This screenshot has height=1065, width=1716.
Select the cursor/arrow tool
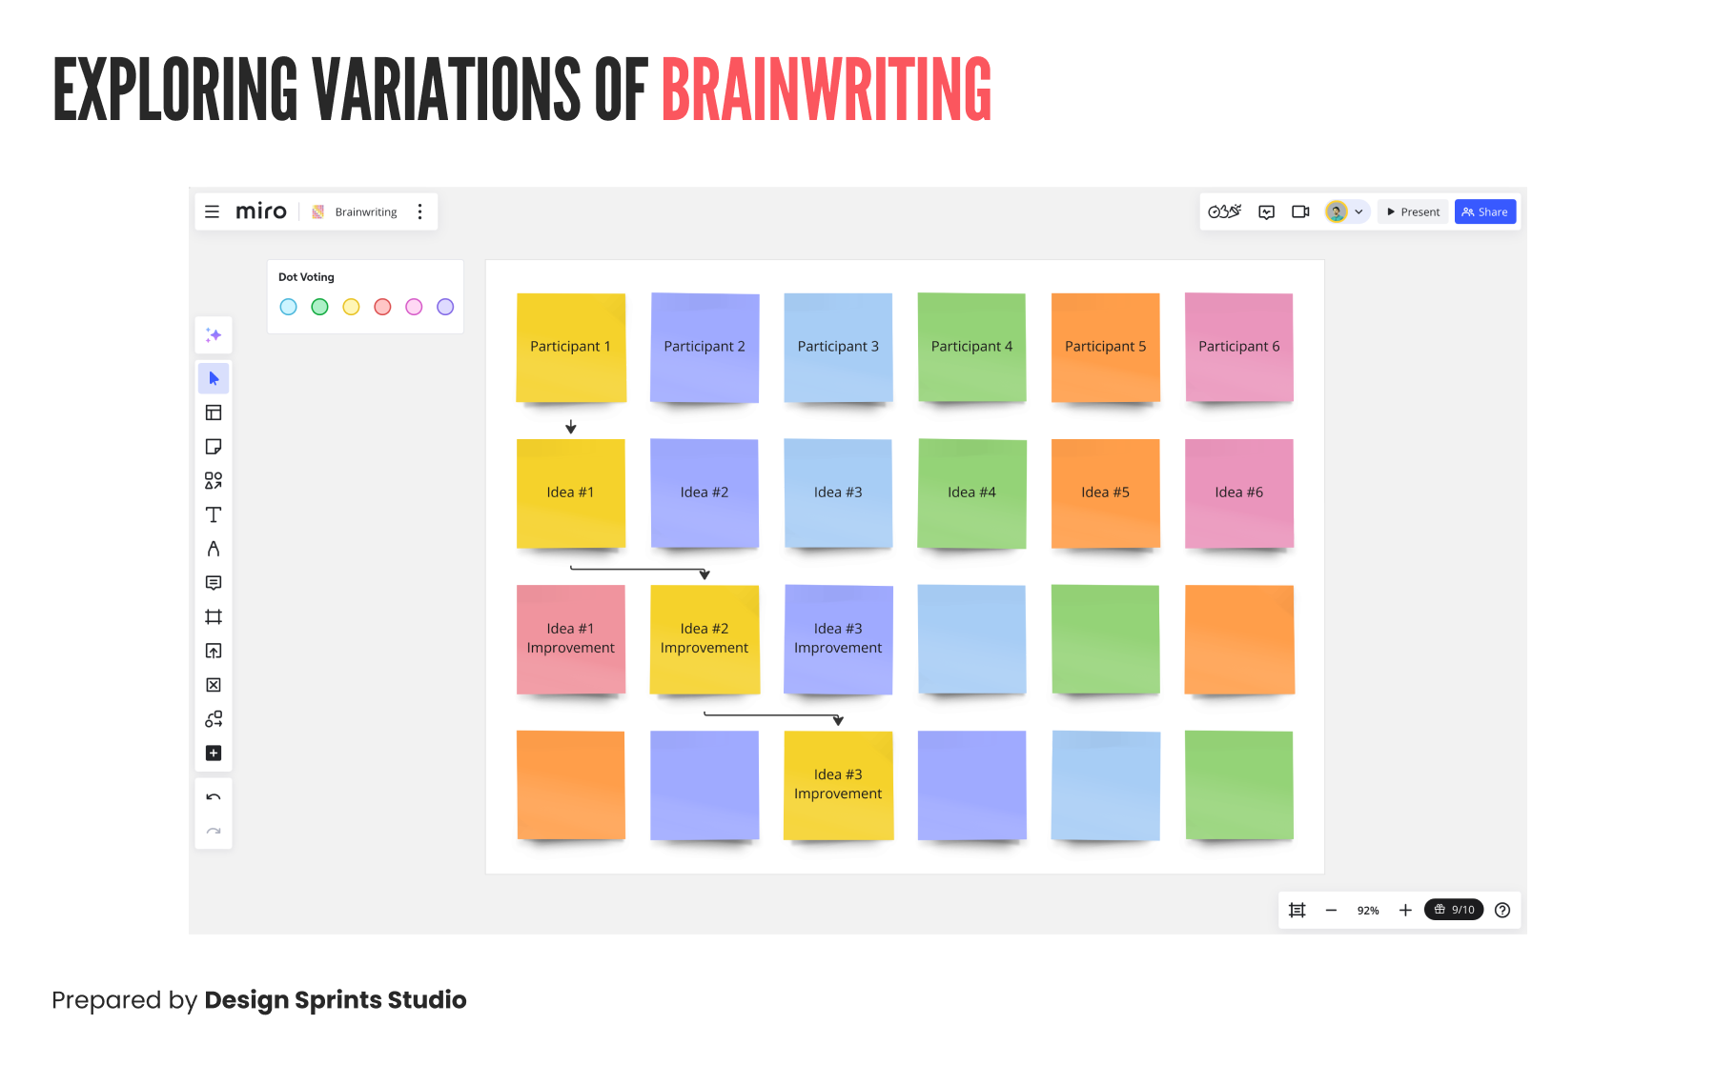pyautogui.click(x=214, y=378)
